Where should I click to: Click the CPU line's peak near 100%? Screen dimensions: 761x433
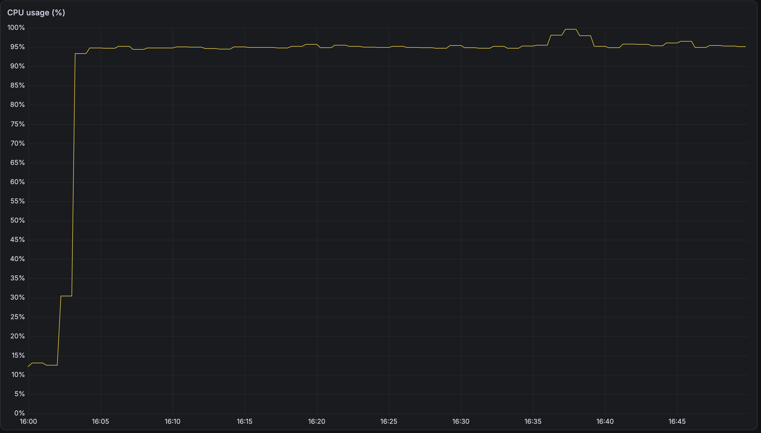pyautogui.click(x=570, y=30)
